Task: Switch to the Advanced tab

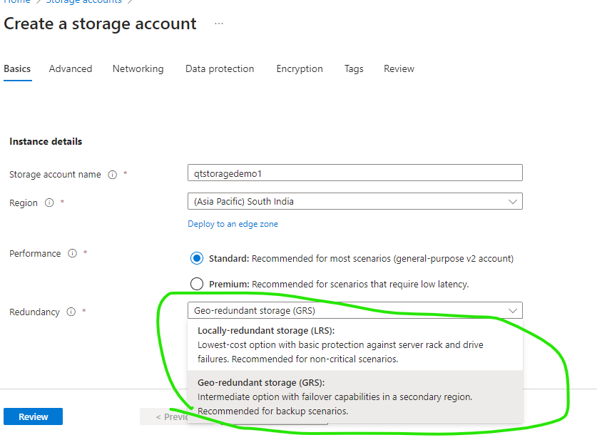Action: coord(71,69)
